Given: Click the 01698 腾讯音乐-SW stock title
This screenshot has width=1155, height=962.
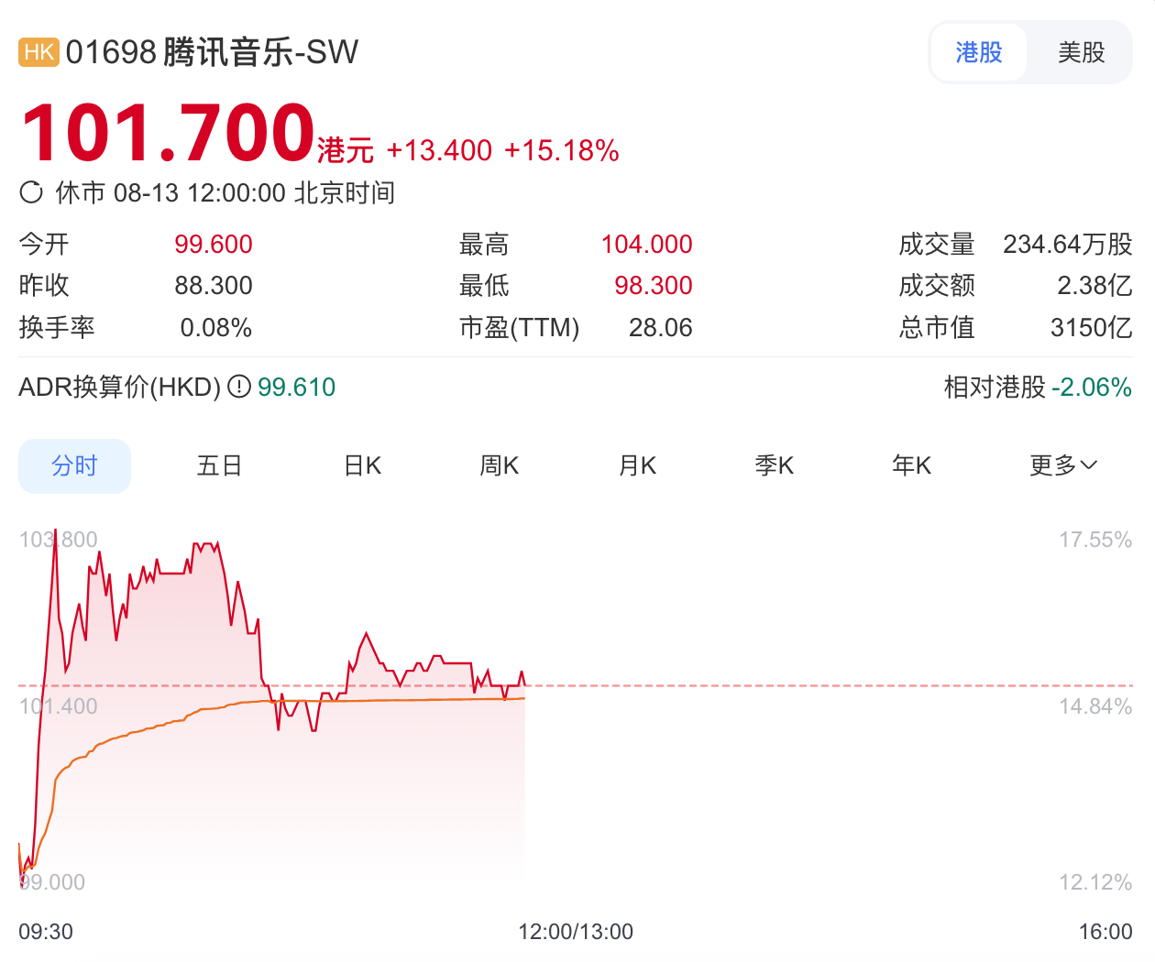Looking at the screenshot, I should coord(212,52).
